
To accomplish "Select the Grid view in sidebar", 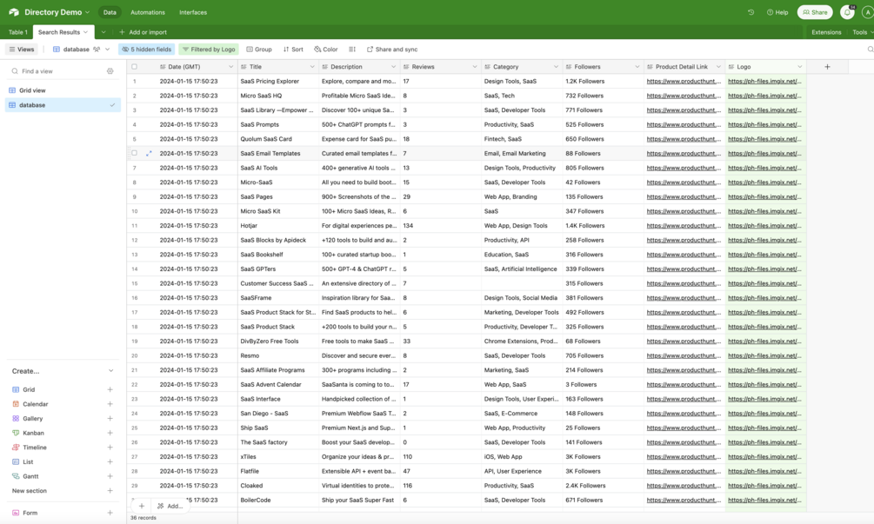I will point(63,90).
